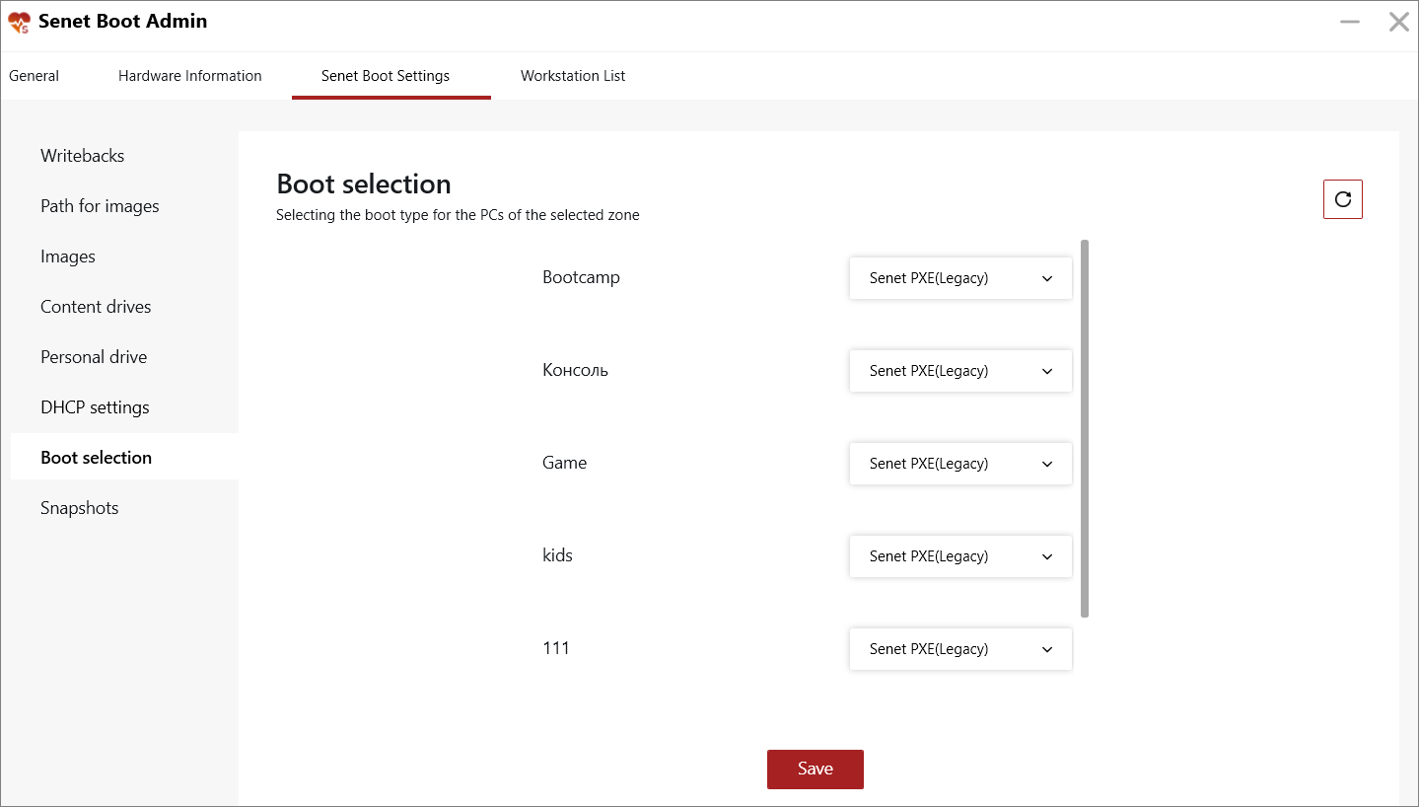The width and height of the screenshot is (1419, 807).
Task: Open the Path for images section
Action: coord(100,206)
